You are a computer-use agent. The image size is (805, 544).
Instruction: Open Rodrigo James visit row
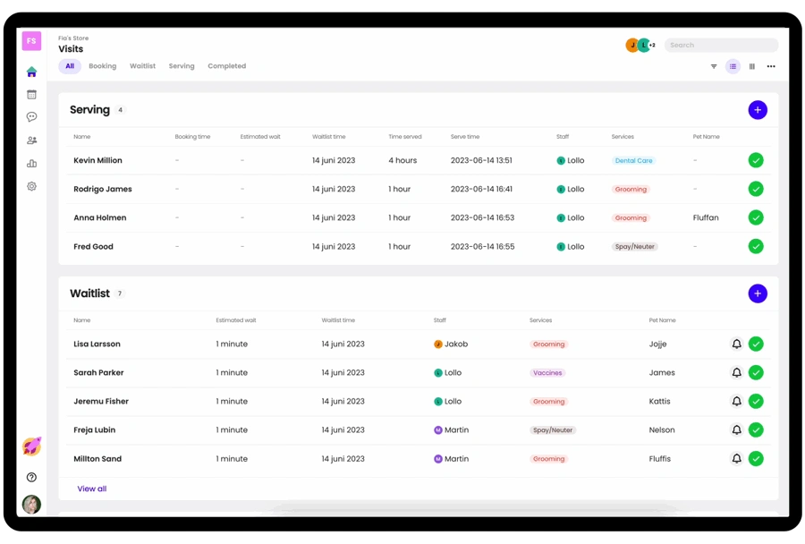[x=418, y=189]
